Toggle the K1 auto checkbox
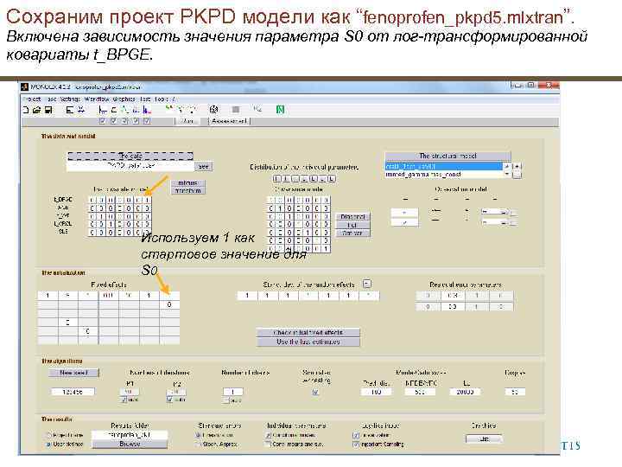 click(124, 400)
